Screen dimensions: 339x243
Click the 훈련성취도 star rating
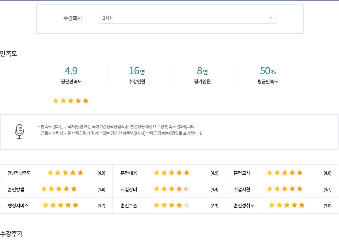[x=286, y=205]
